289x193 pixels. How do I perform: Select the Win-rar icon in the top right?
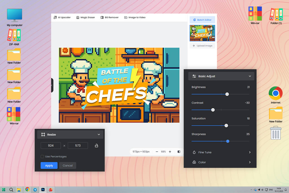click(255, 16)
